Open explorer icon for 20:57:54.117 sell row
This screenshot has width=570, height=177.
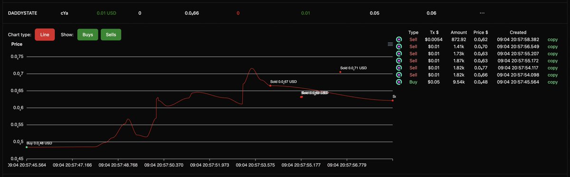399,68
